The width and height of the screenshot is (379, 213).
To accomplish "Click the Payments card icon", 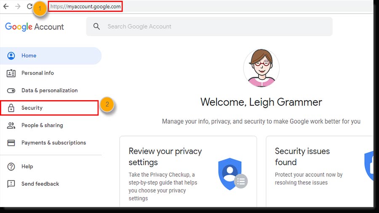I will [11, 143].
